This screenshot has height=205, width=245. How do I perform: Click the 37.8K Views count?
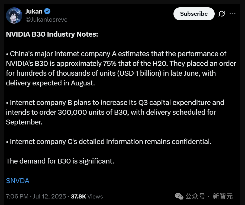tap(87, 196)
